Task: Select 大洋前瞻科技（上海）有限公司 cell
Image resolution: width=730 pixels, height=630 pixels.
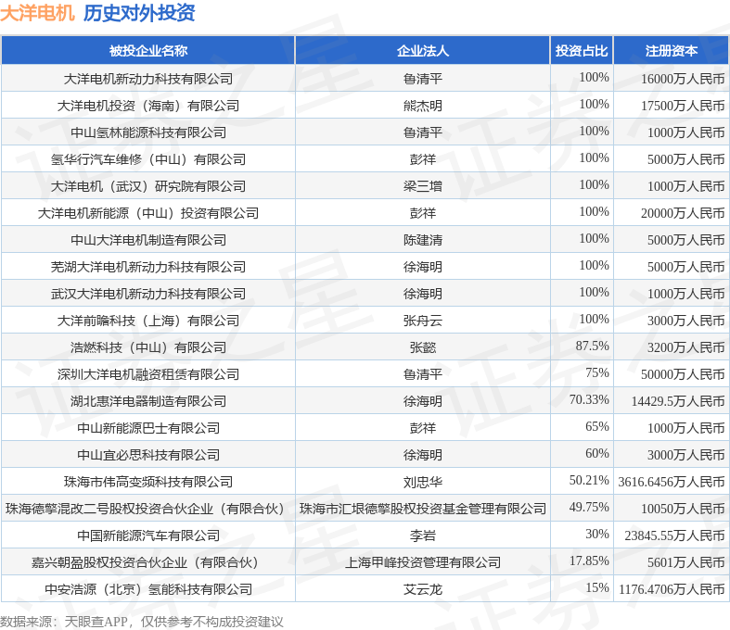Action: pyautogui.click(x=148, y=321)
